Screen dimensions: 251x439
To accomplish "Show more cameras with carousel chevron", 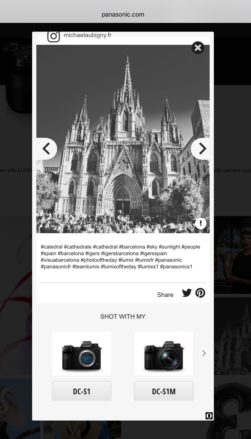I will pos(204,353).
